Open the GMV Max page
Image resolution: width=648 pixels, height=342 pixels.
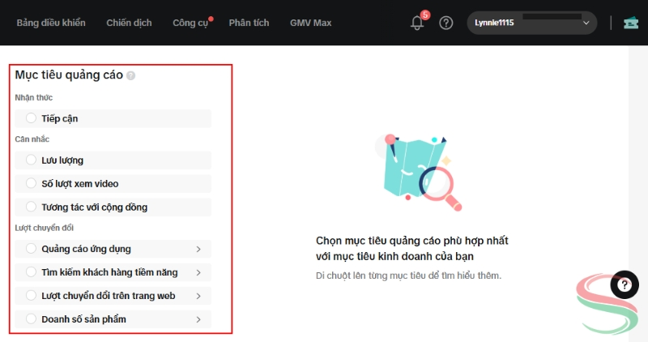click(310, 23)
